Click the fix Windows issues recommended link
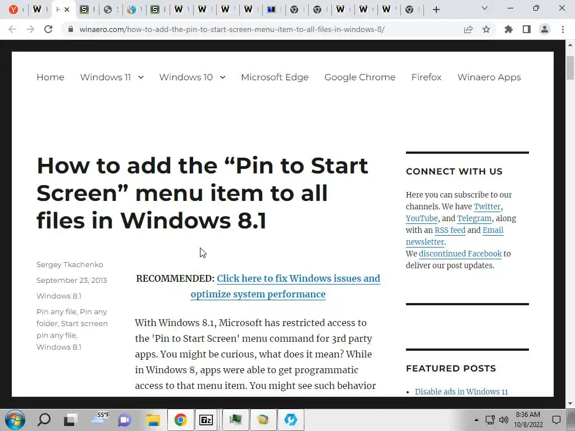 tap(285, 286)
